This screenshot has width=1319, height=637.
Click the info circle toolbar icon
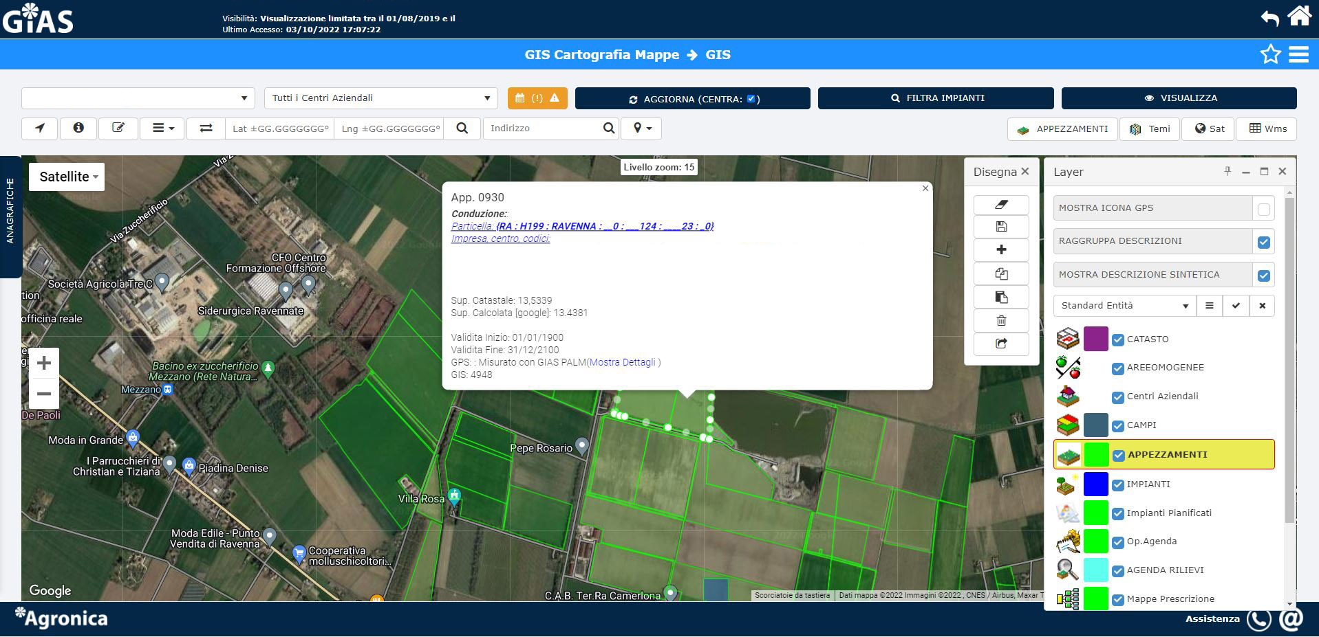tap(78, 128)
